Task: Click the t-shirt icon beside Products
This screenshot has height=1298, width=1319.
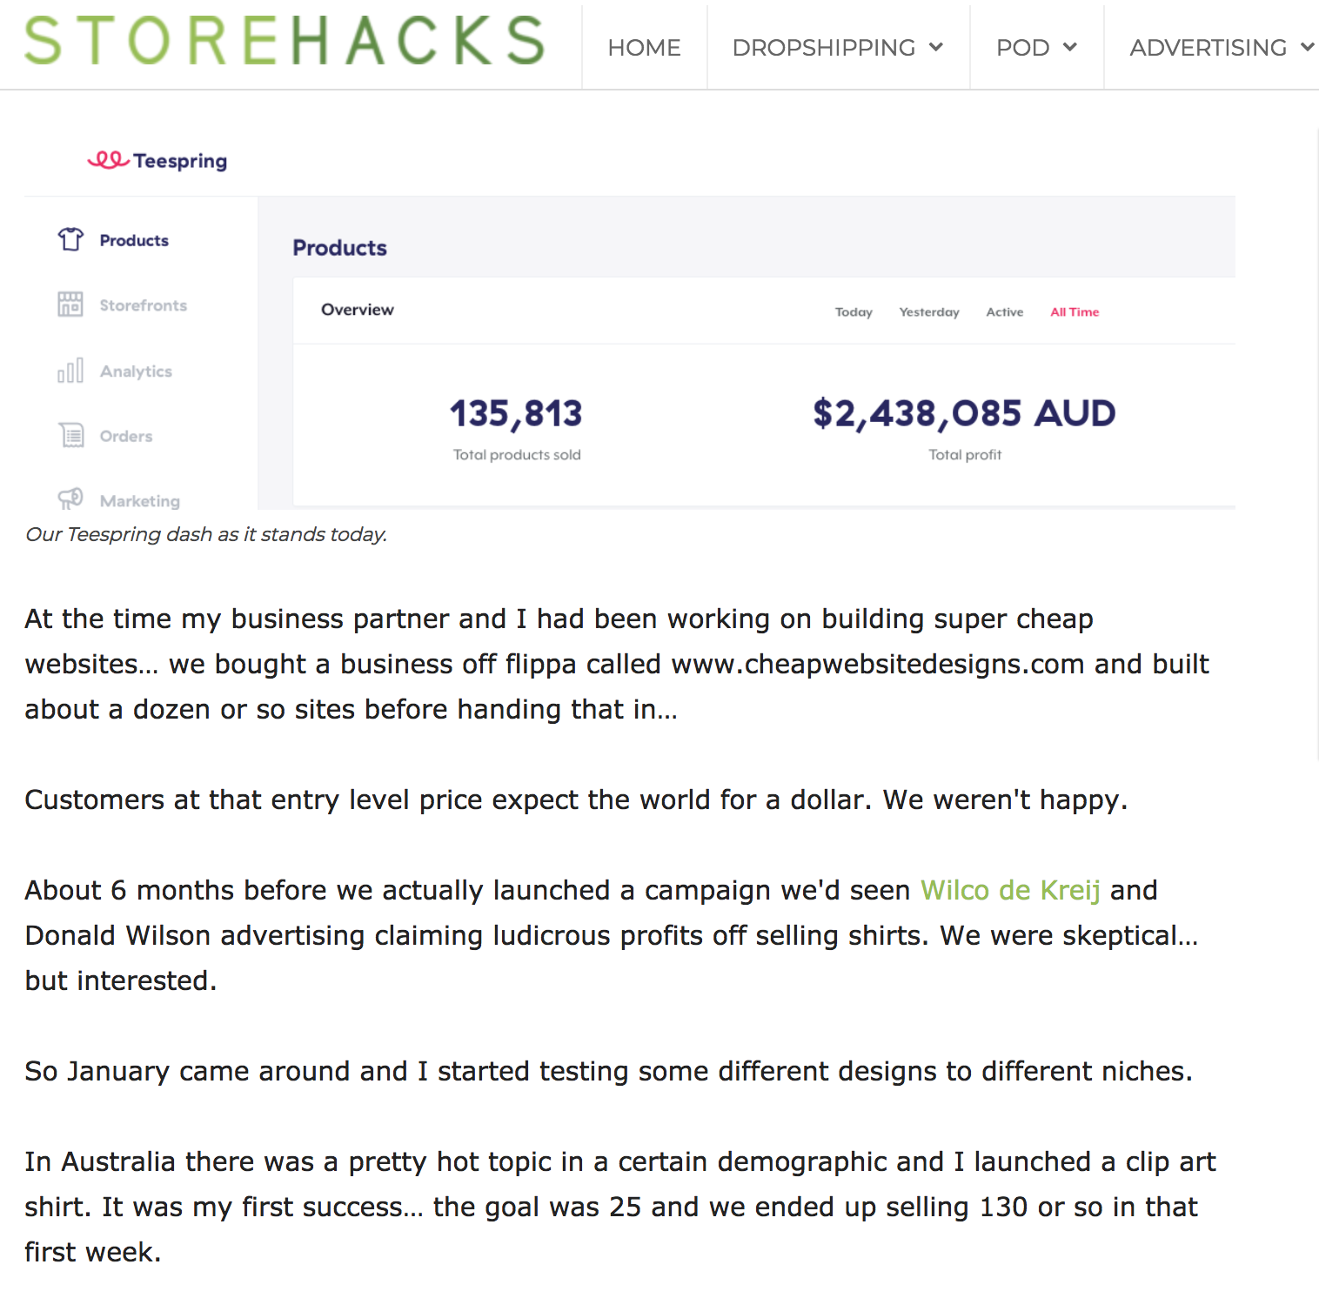Action: (x=70, y=238)
